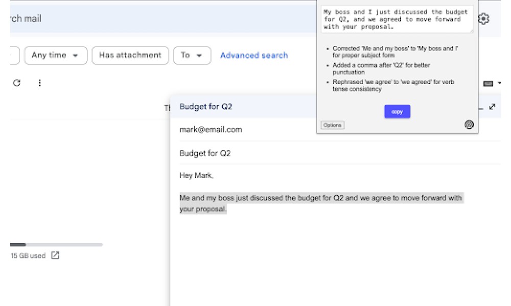The height and width of the screenshot is (306, 511).
Task: Open storage details link icon near 15 GB used
Action: click(x=55, y=256)
